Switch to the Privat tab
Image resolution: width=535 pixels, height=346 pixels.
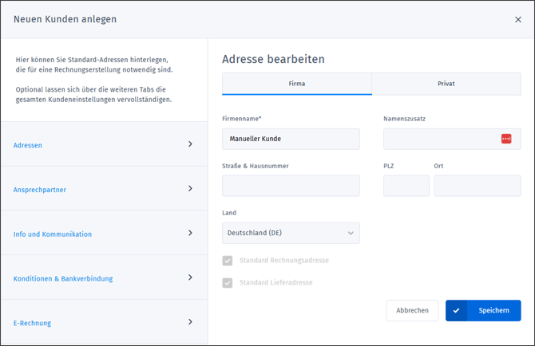click(x=446, y=84)
